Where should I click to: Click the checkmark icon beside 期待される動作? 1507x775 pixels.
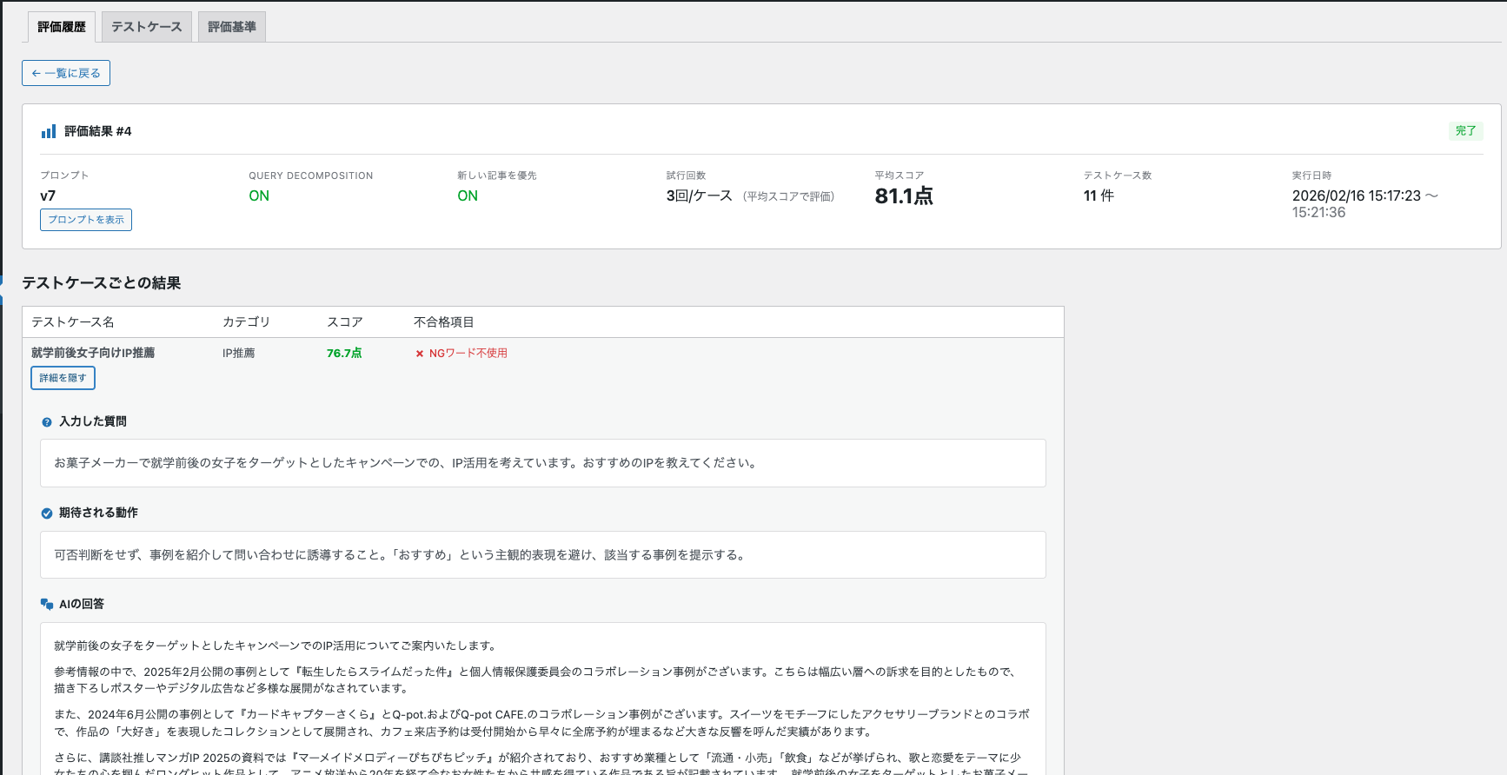click(47, 513)
